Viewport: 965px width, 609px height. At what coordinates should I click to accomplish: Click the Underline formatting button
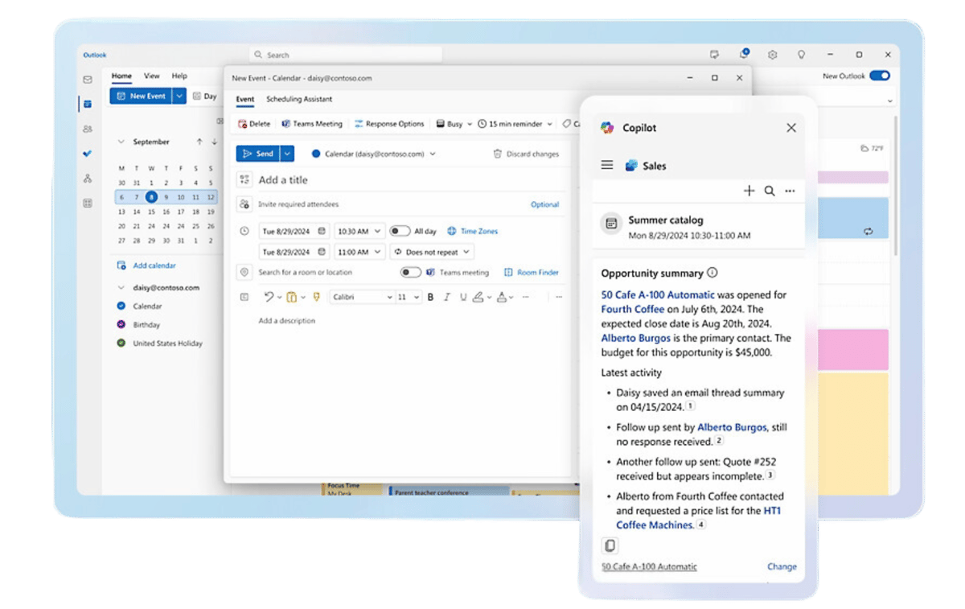463,297
